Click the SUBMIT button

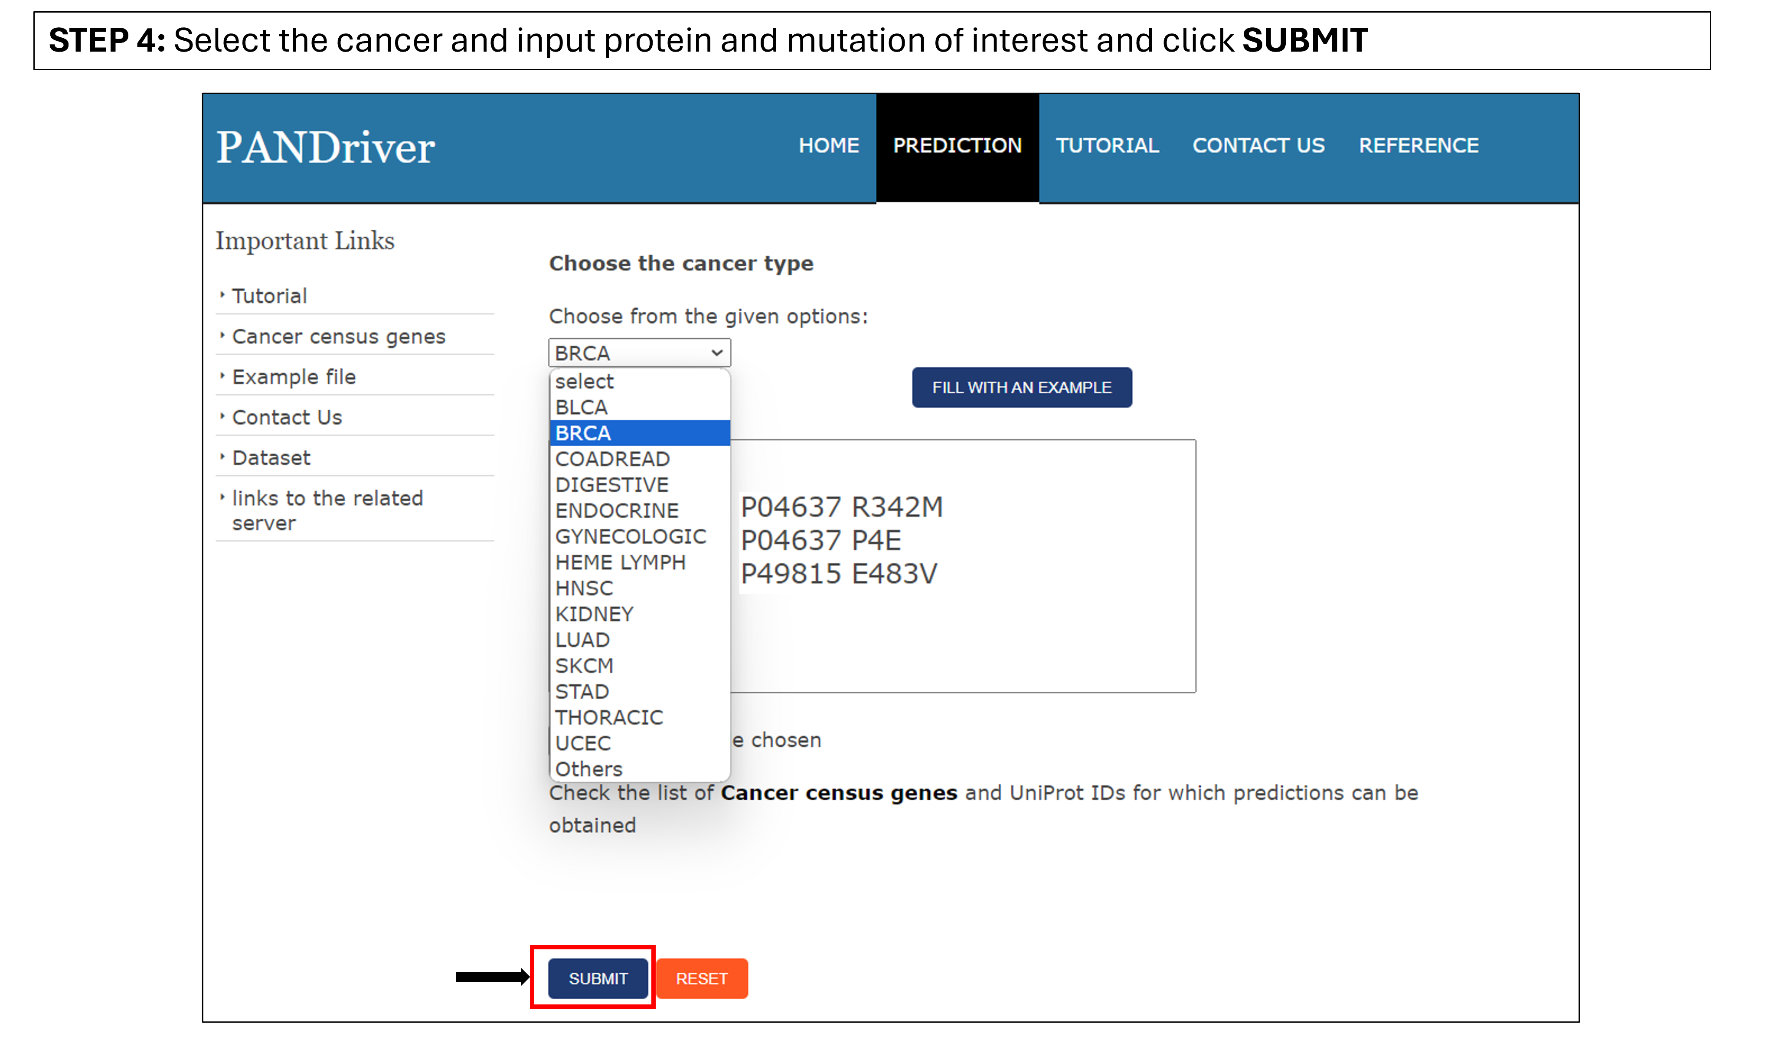point(598,978)
